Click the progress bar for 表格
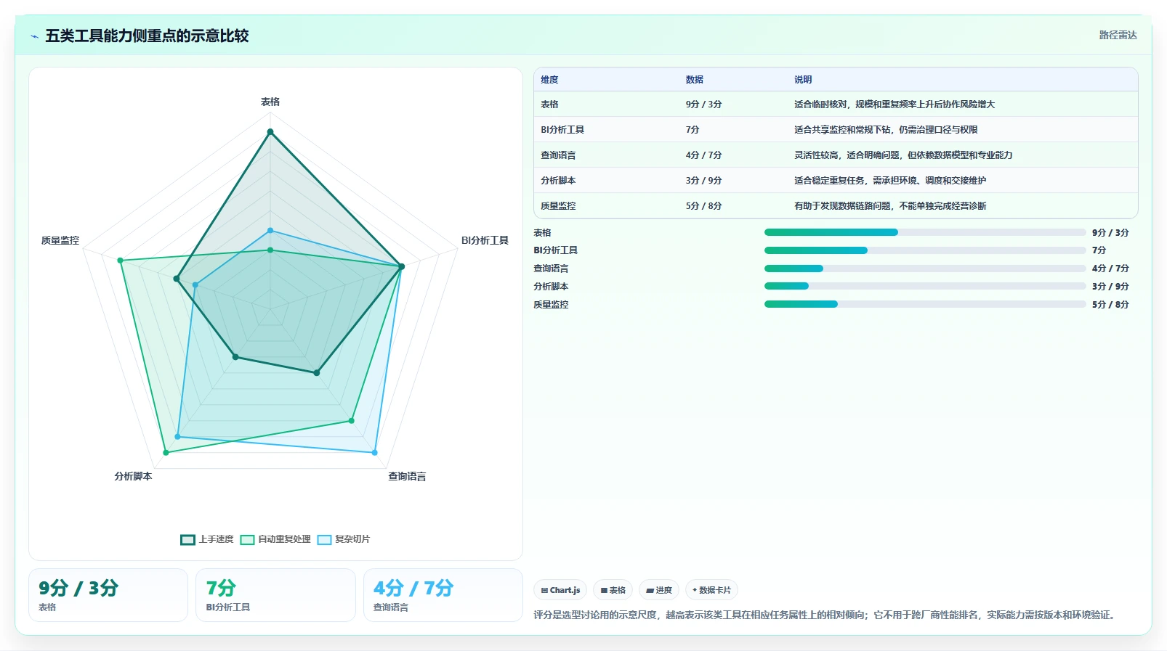Viewport: 1167px width, 651px height. pos(925,232)
